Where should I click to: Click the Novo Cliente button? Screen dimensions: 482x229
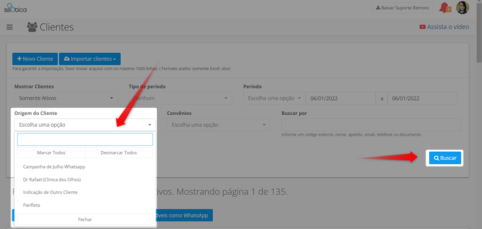click(35, 59)
